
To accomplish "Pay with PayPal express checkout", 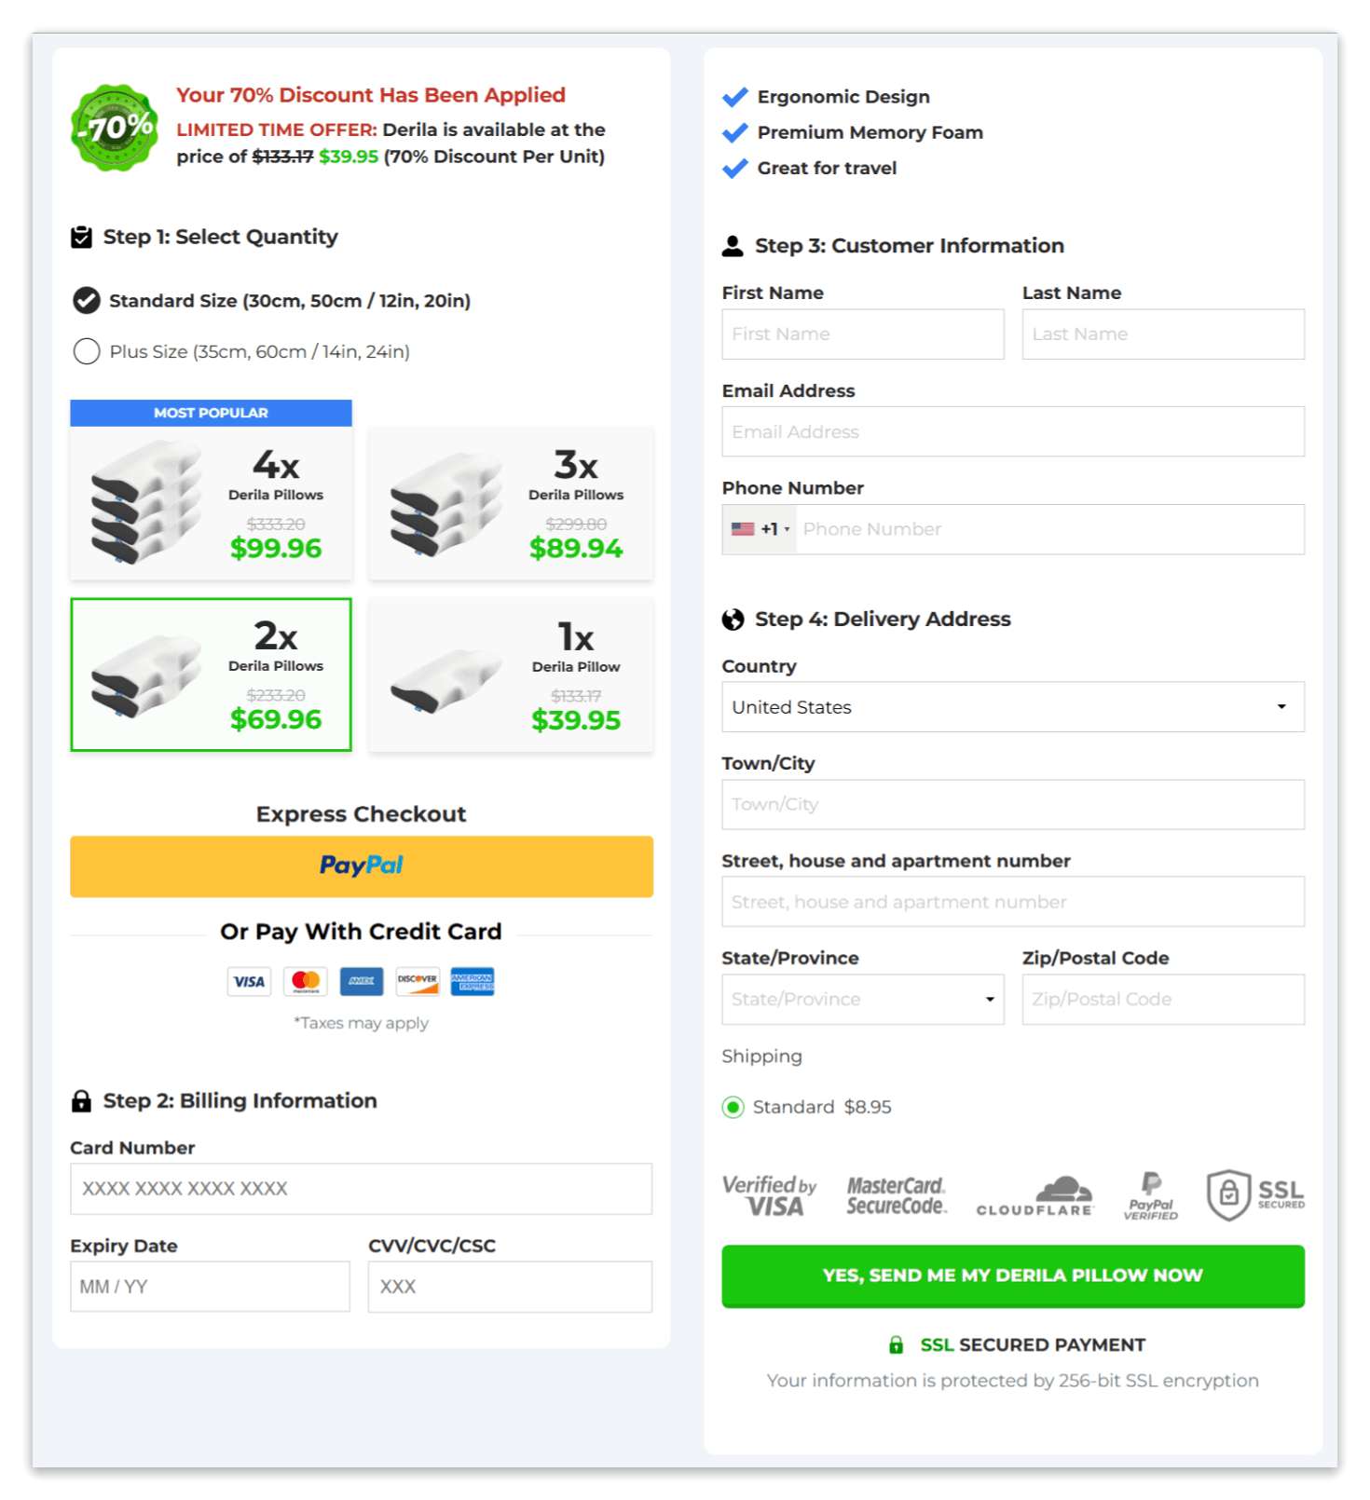I will (x=362, y=866).
